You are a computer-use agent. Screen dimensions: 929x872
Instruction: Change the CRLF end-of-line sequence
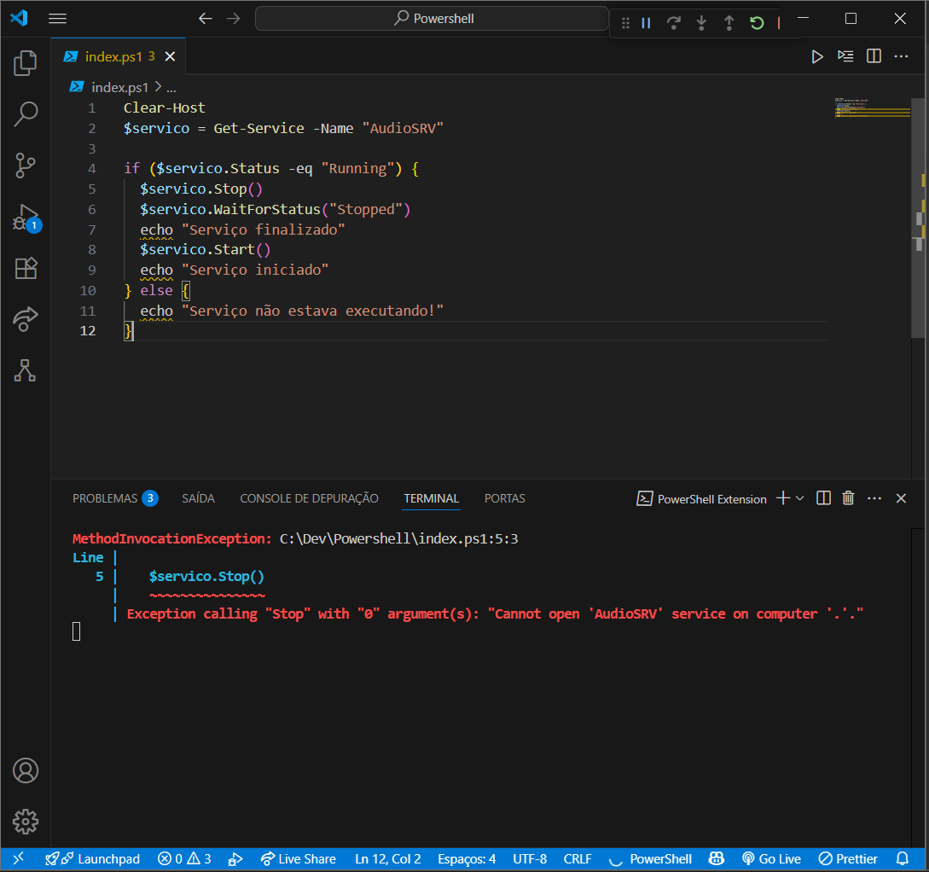pyautogui.click(x=578, y=859)
